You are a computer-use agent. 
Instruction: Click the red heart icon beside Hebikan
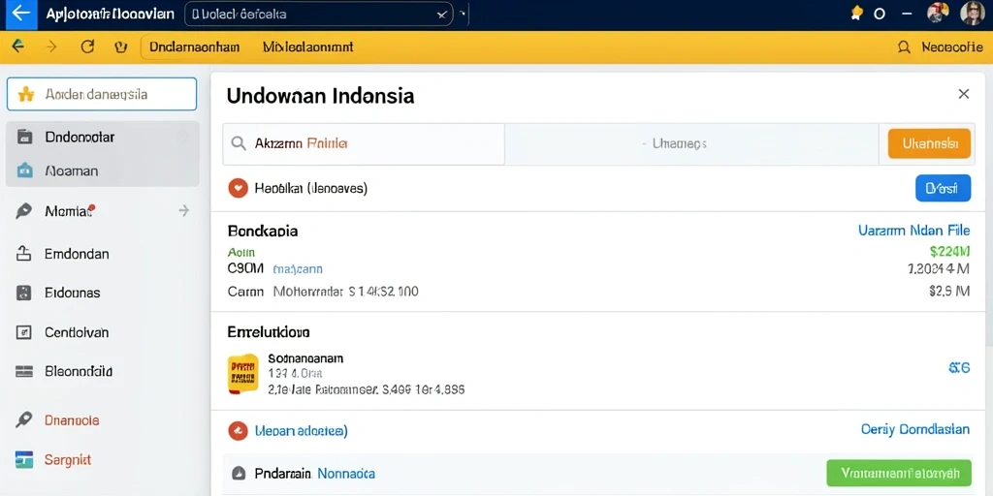pyautogui.click(x=239, y=188)
